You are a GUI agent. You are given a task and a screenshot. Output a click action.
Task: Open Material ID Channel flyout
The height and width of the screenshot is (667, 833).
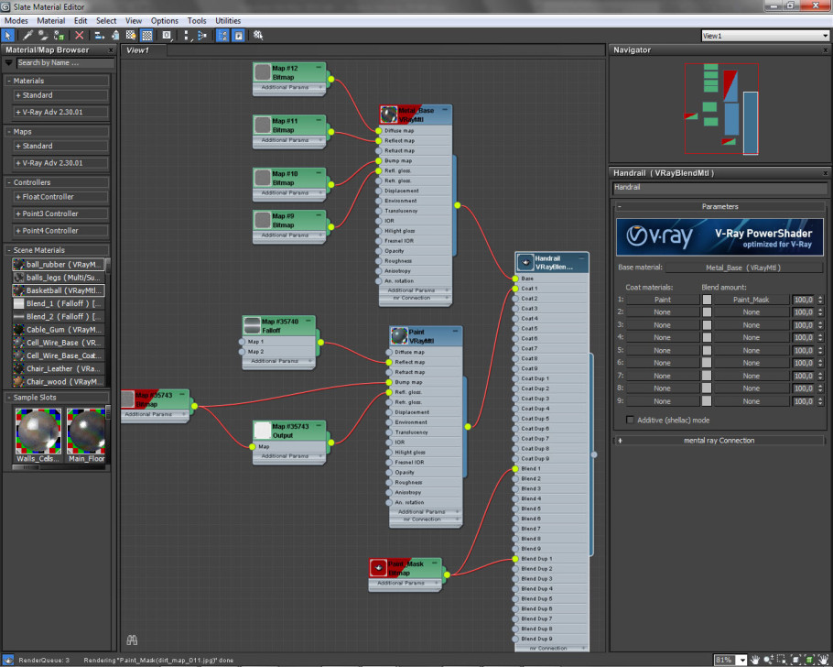(167, 35)
